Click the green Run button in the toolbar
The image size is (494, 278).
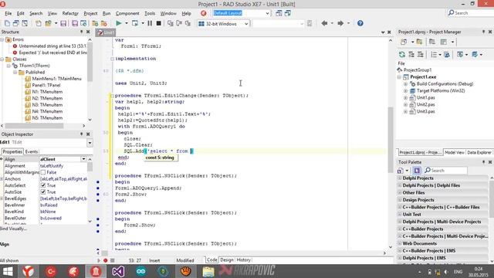118,23
